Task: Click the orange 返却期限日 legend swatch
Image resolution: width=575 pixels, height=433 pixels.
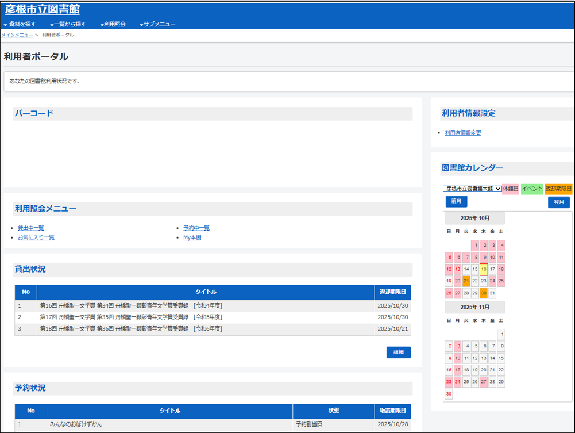Action: [558, 187]
